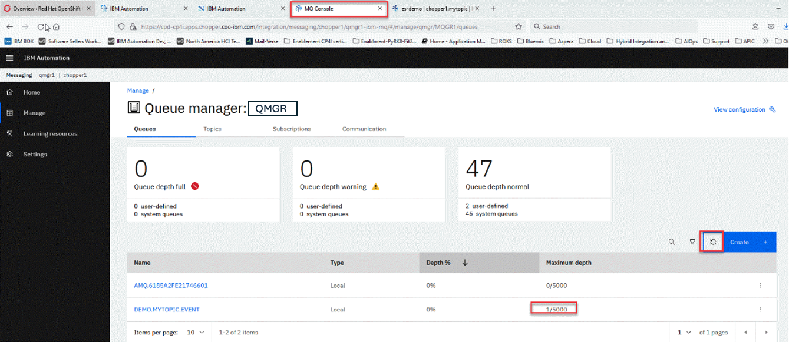
Task: Switch to the Subscriptions tab
Action: click(292, 129)
